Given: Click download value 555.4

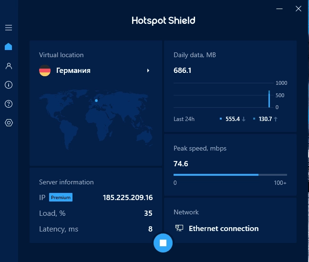Looking at the screenshot, I should point(233,119).
